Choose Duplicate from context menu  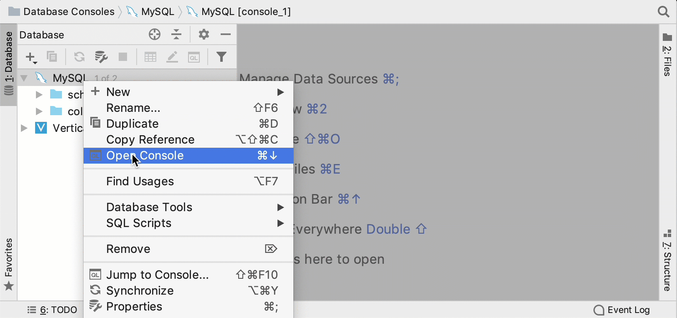188,124
